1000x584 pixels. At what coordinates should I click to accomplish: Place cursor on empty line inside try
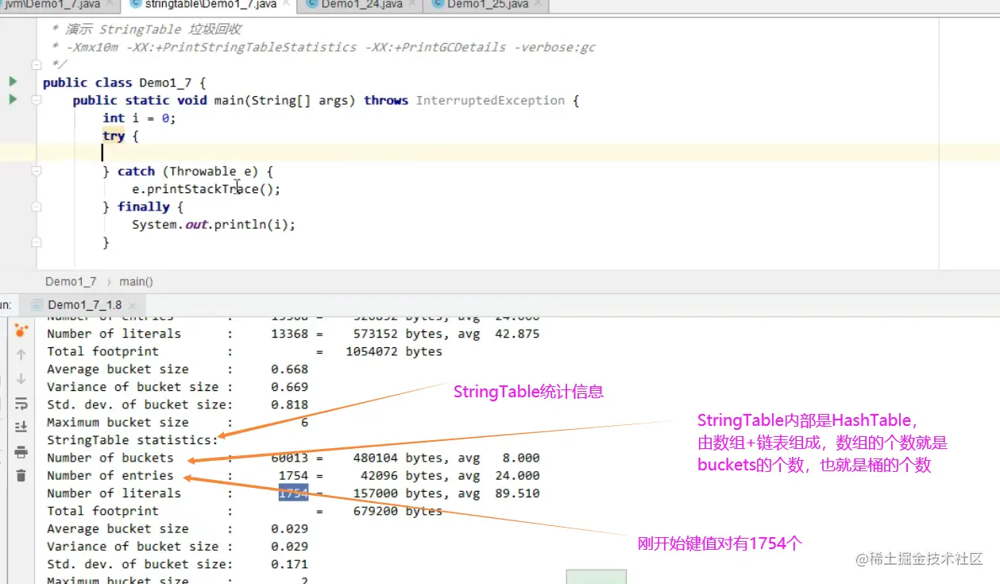pos(516,153)
